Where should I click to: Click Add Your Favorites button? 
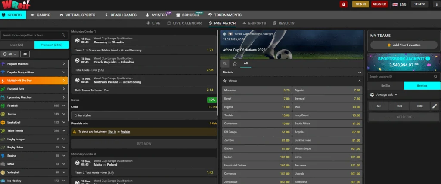tap(403, 45)
